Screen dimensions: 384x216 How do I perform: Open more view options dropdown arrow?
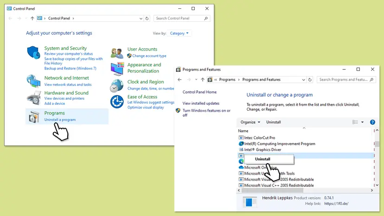tap(363, 122)
